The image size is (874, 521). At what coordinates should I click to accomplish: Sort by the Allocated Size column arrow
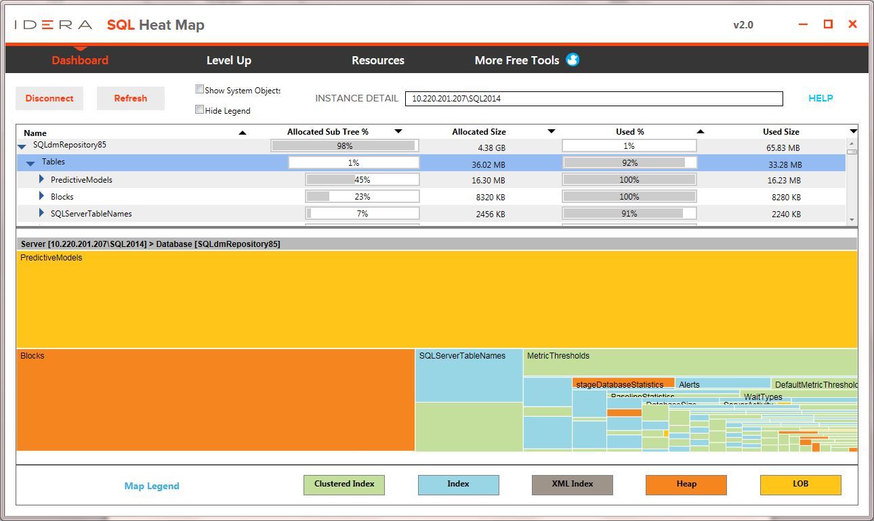pos(552,131)
